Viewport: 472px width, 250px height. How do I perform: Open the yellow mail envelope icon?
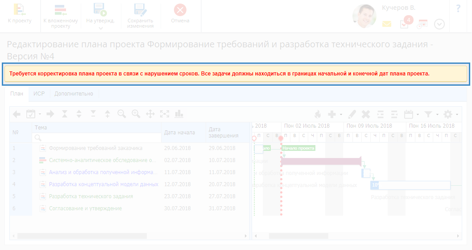coord(387,24)
